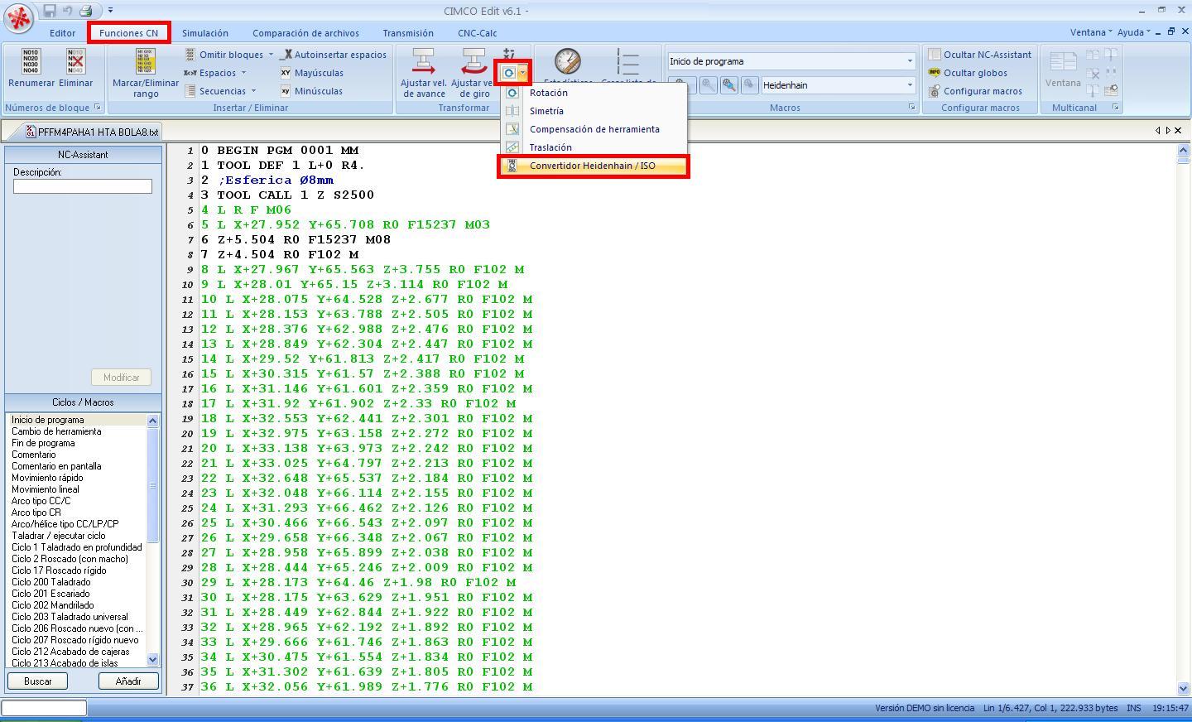Image resolution: width=1192 pixels, height=722 pixels.
Task: Open the Ayuda menu
Action: [x=1133, y=32]
